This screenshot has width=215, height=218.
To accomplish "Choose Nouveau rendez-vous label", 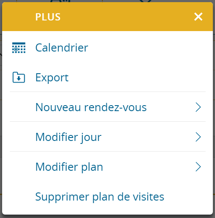I will click(91, 107).
